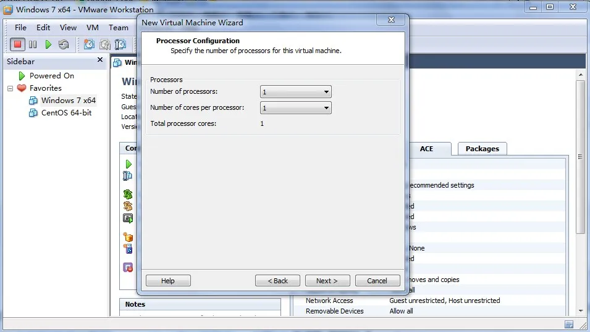590x332 pixels.
Task: Click the < Back button
Action: [277, 281]
